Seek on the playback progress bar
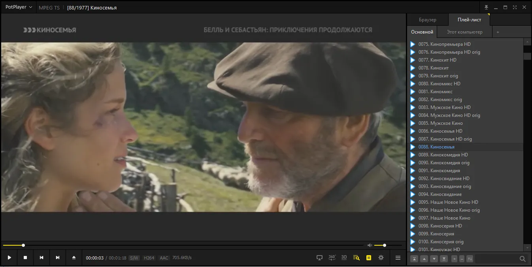 point(184,245)
